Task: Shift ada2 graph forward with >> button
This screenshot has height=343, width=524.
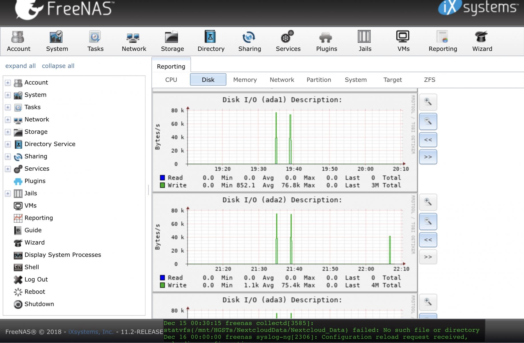Action: pyautogui.click(x=428, y=257)
